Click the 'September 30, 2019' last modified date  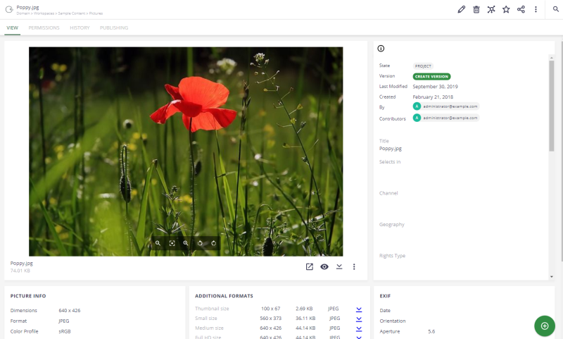pos(435,87)
